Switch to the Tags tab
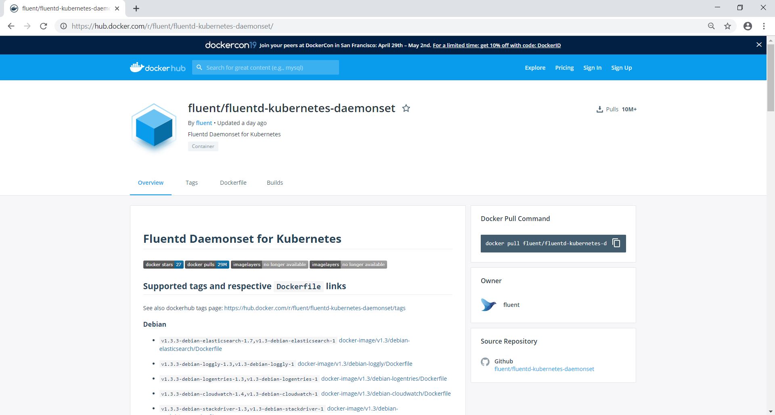The width and height of the screenshot is (775, 415). click(192, 183)
